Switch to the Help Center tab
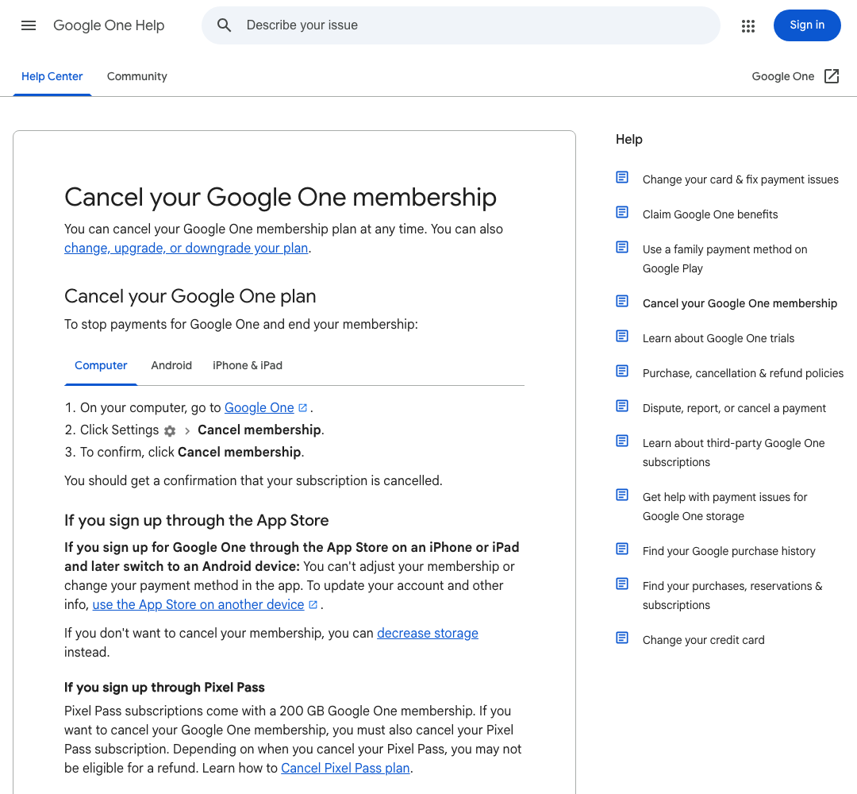Viewport: 857px width, 794px height. (x=52, y=76)
